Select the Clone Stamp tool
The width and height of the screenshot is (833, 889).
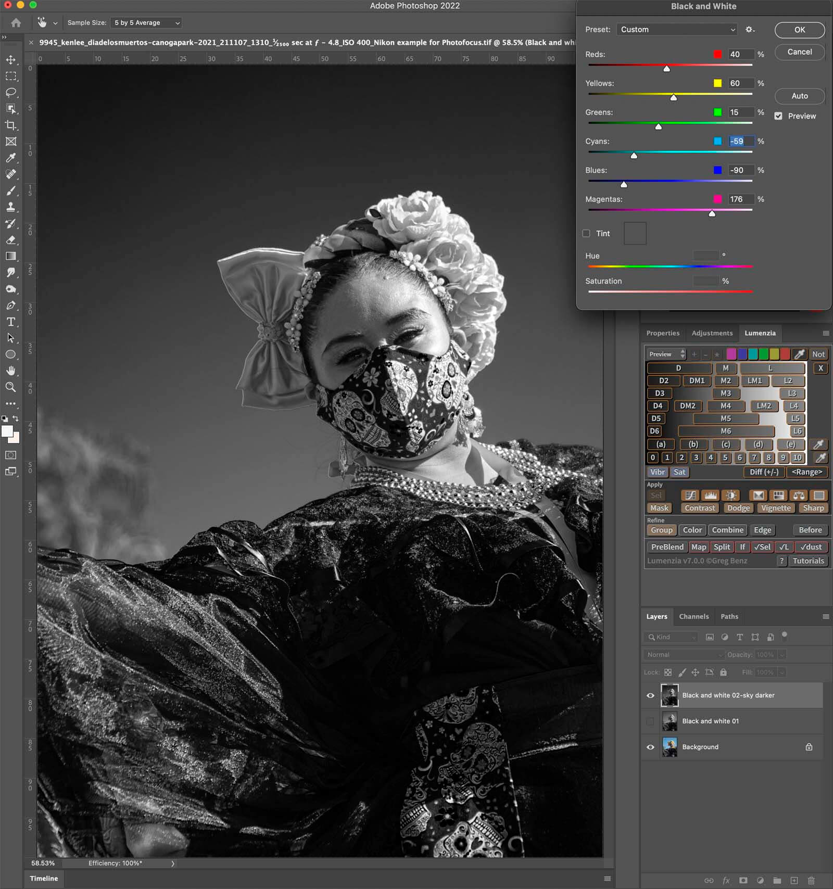click(x=10, y=207)
